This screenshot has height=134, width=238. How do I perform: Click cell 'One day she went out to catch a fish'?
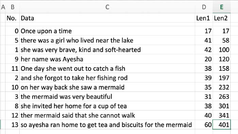(x=107, y=69)
